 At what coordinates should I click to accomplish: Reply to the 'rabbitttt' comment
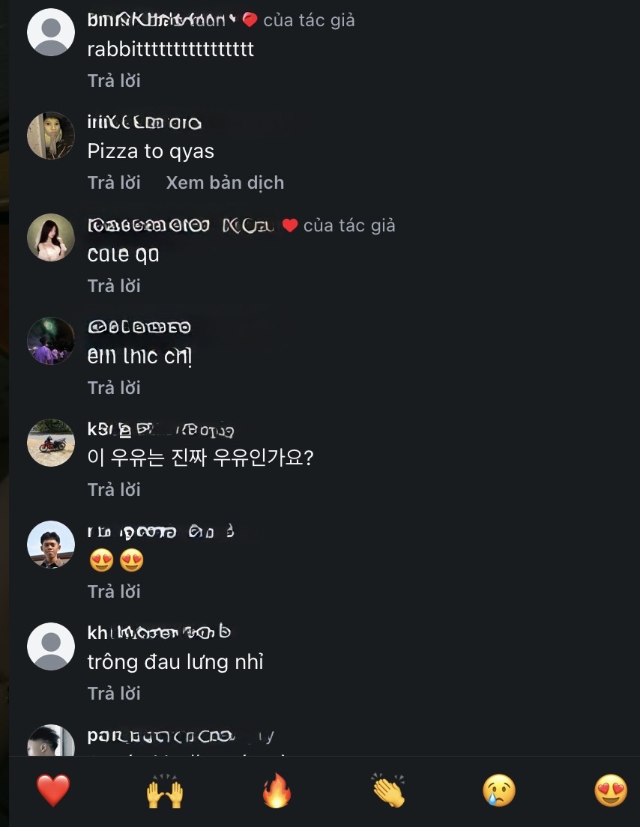tap(114, 81)
